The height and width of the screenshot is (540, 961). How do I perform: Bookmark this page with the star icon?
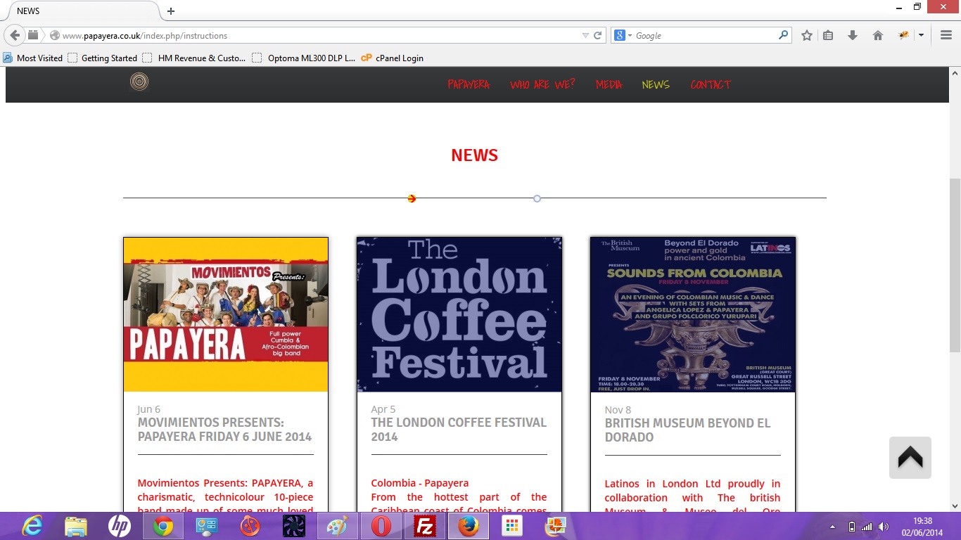807,35
